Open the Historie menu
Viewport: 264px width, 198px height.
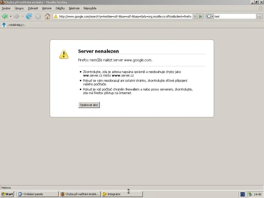coord(47,8)
